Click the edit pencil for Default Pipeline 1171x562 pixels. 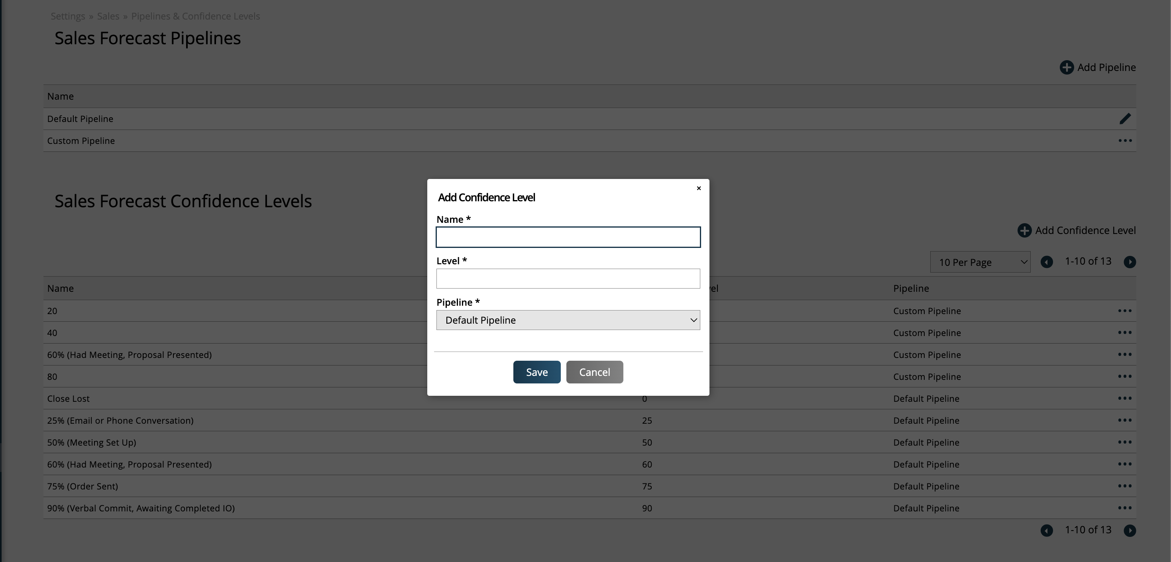(x=1125, y=119)
